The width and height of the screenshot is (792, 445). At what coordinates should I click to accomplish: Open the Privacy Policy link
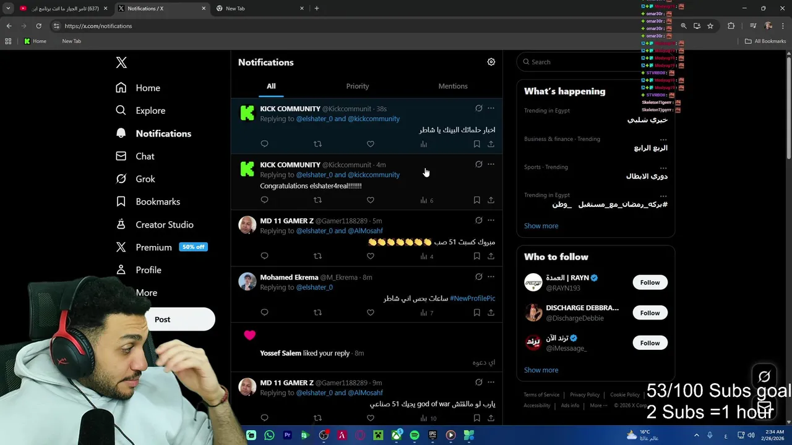click(585, 395)
